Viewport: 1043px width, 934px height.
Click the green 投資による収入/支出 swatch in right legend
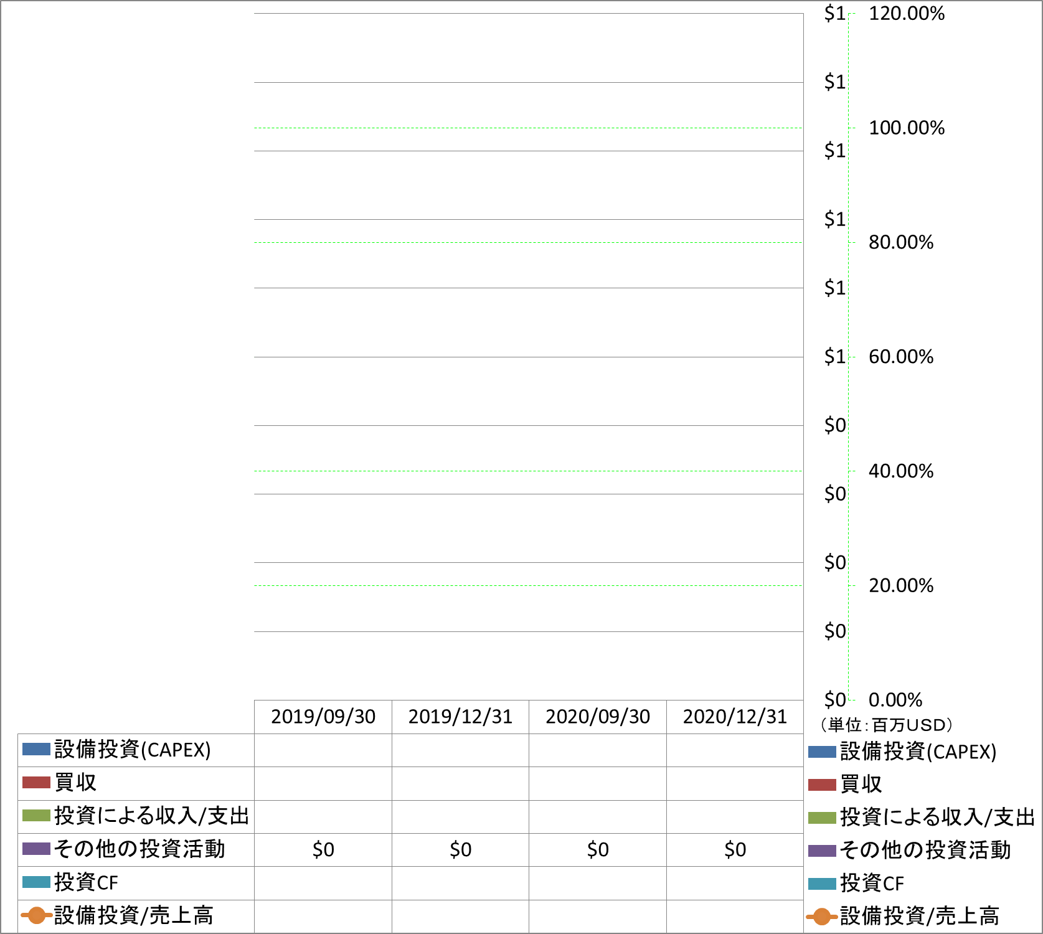(822, 818)
